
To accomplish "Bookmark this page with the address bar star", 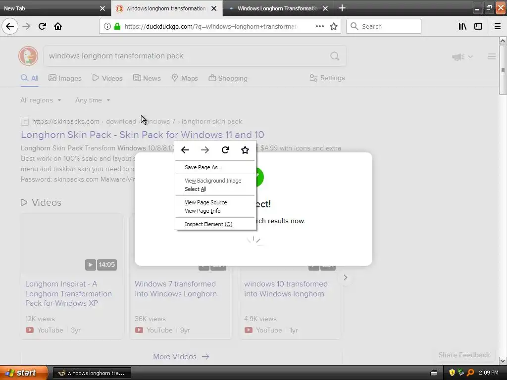I will (334, 26).
